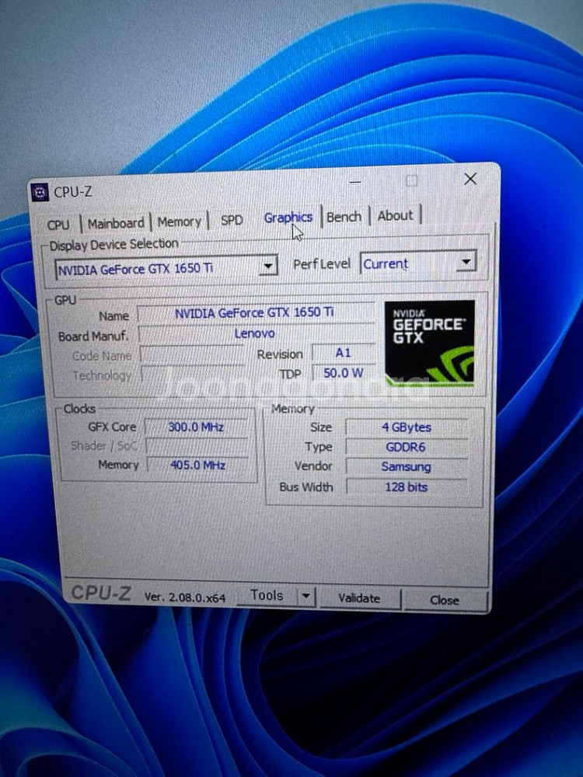The image size is (583, 777).
Task: Close CPU-Z with the title bar X
Action: click(x=470, y=179)
